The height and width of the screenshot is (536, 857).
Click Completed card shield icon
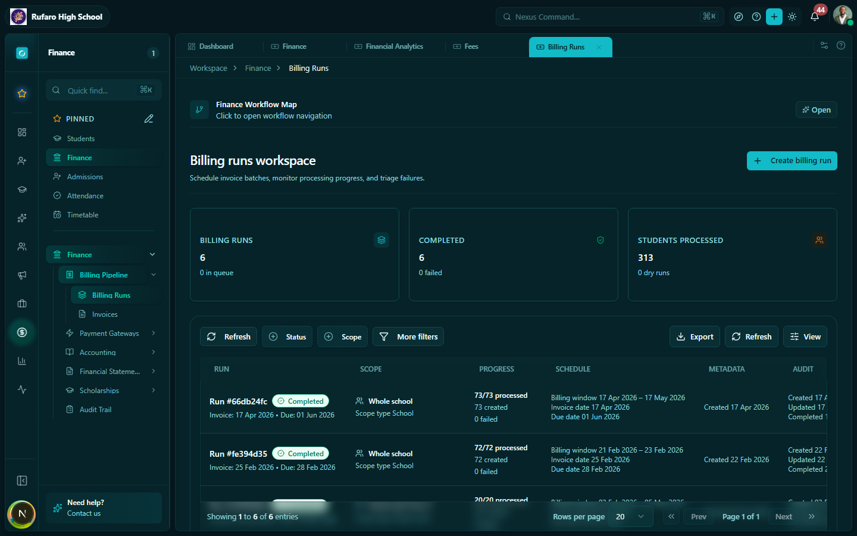click(x=600, y=240)
